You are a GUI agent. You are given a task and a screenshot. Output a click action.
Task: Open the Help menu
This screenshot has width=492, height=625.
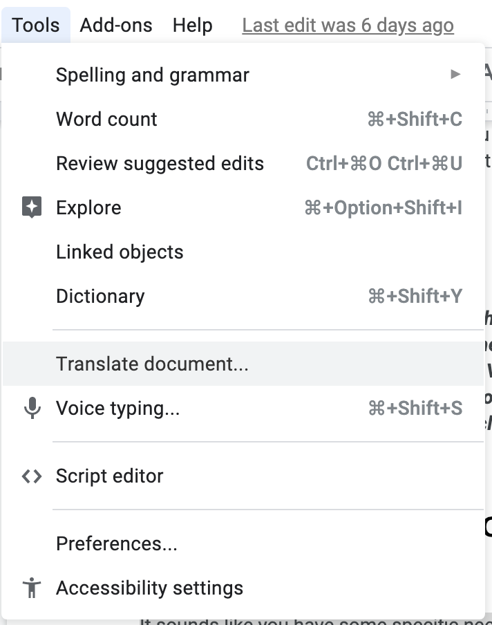coord(193,25)
